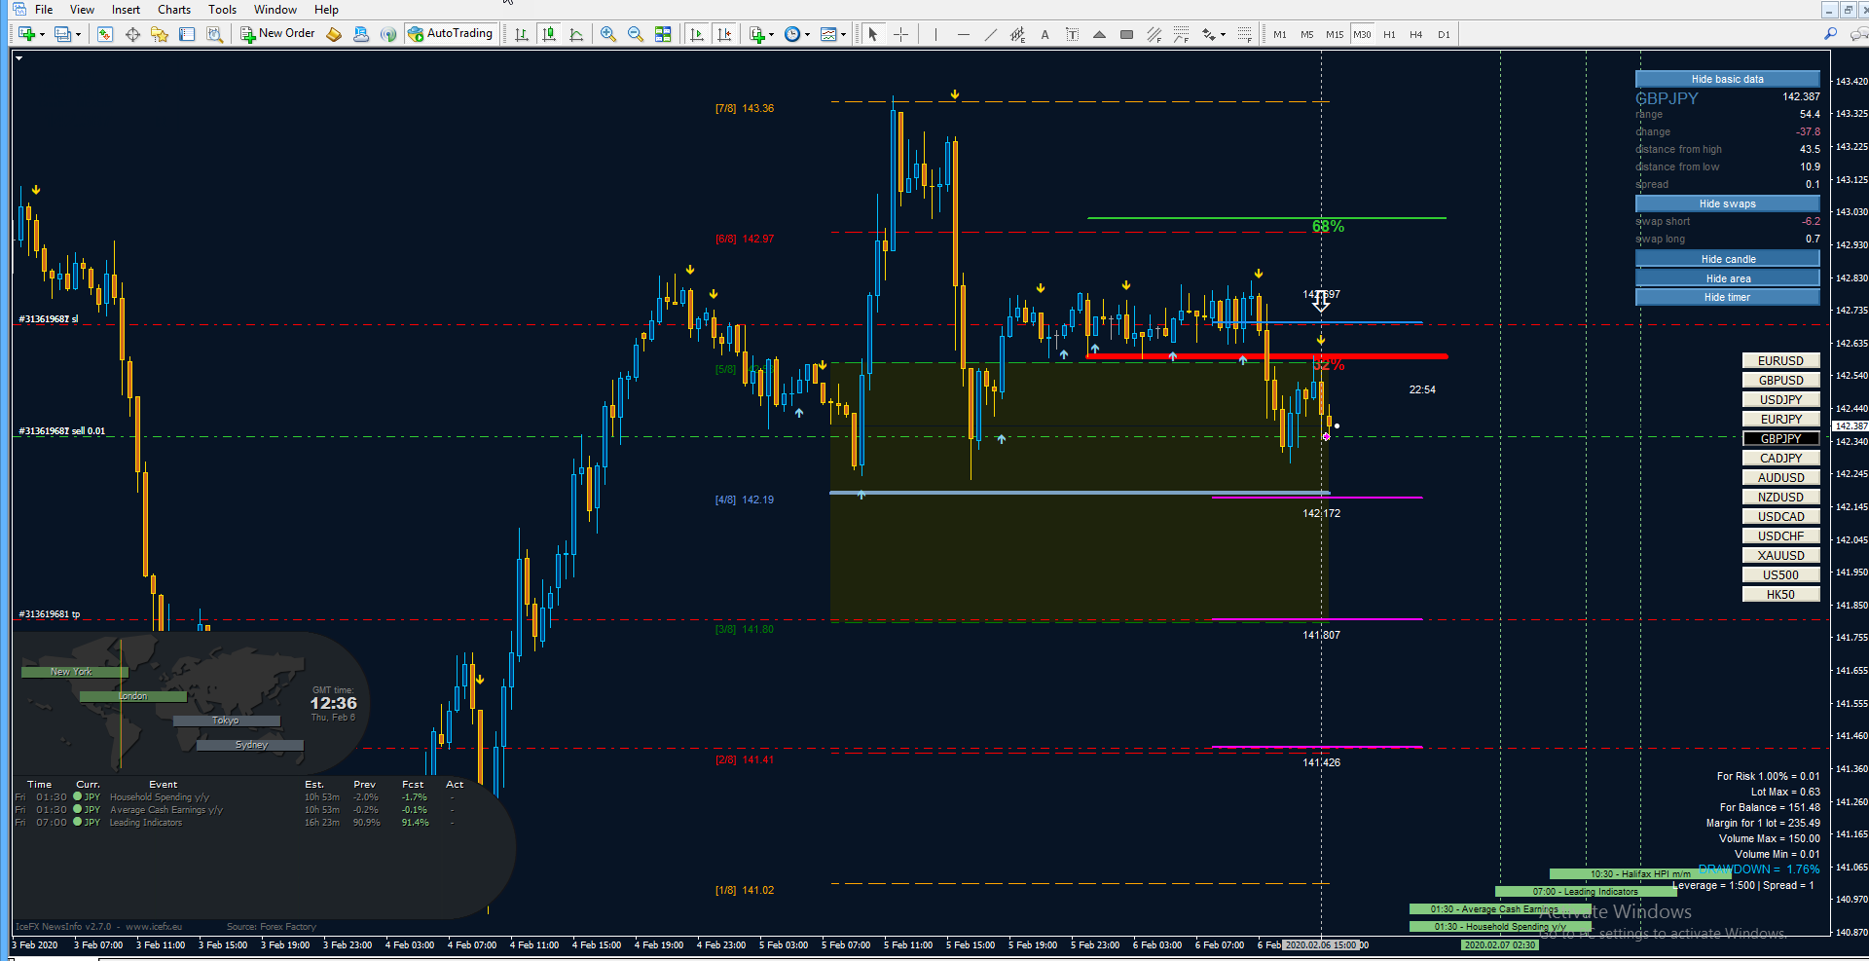
Task: Zoom out of the chart
Action: pyautogui.click(x=636, y=34)
